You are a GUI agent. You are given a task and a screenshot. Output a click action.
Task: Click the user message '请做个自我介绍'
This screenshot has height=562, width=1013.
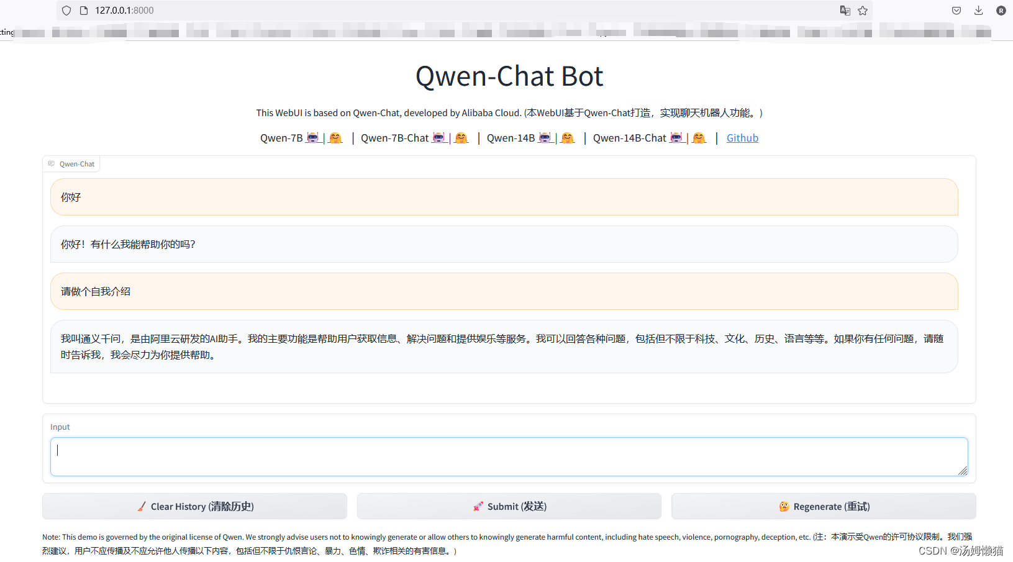[x=504, y=291]
